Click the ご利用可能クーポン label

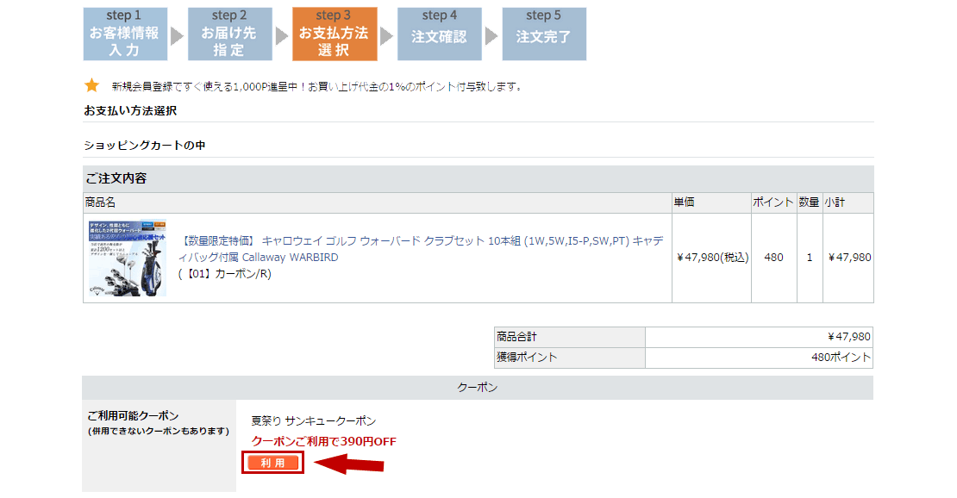133,415
